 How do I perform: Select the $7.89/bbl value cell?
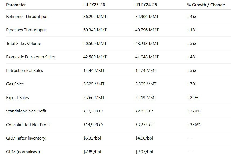coord(92,152)
